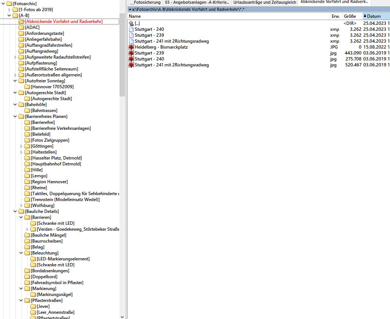Collapse the Barrierefreies Planen node
Image resolution: width=390 pixels, height=319 pixels.
pyautogui.click(x=15, y=116)
